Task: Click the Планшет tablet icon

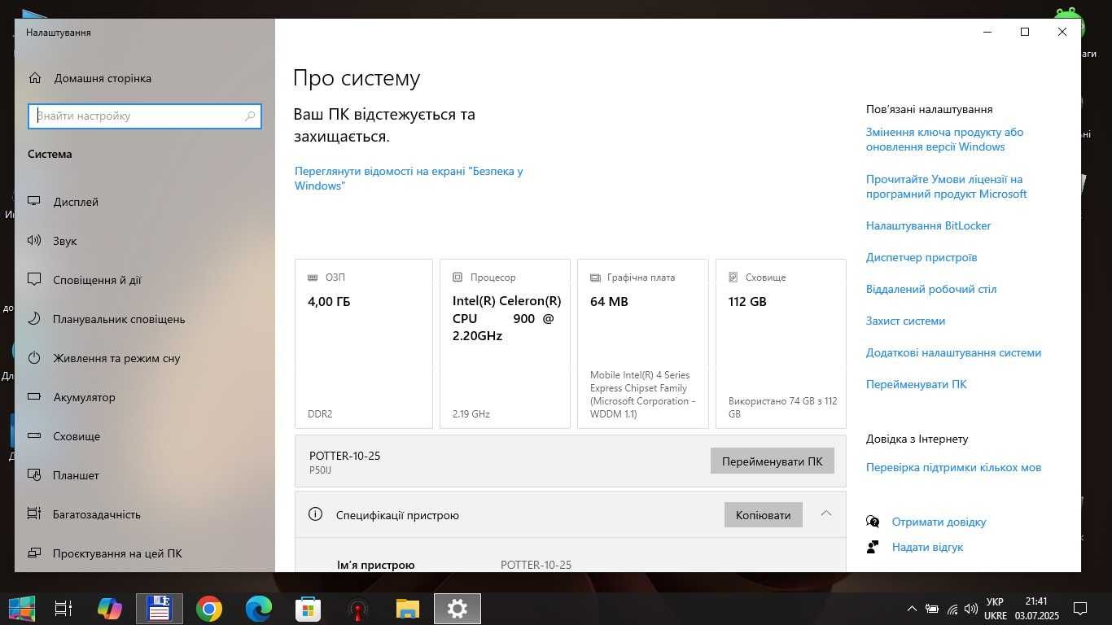Action: [34, 475]
